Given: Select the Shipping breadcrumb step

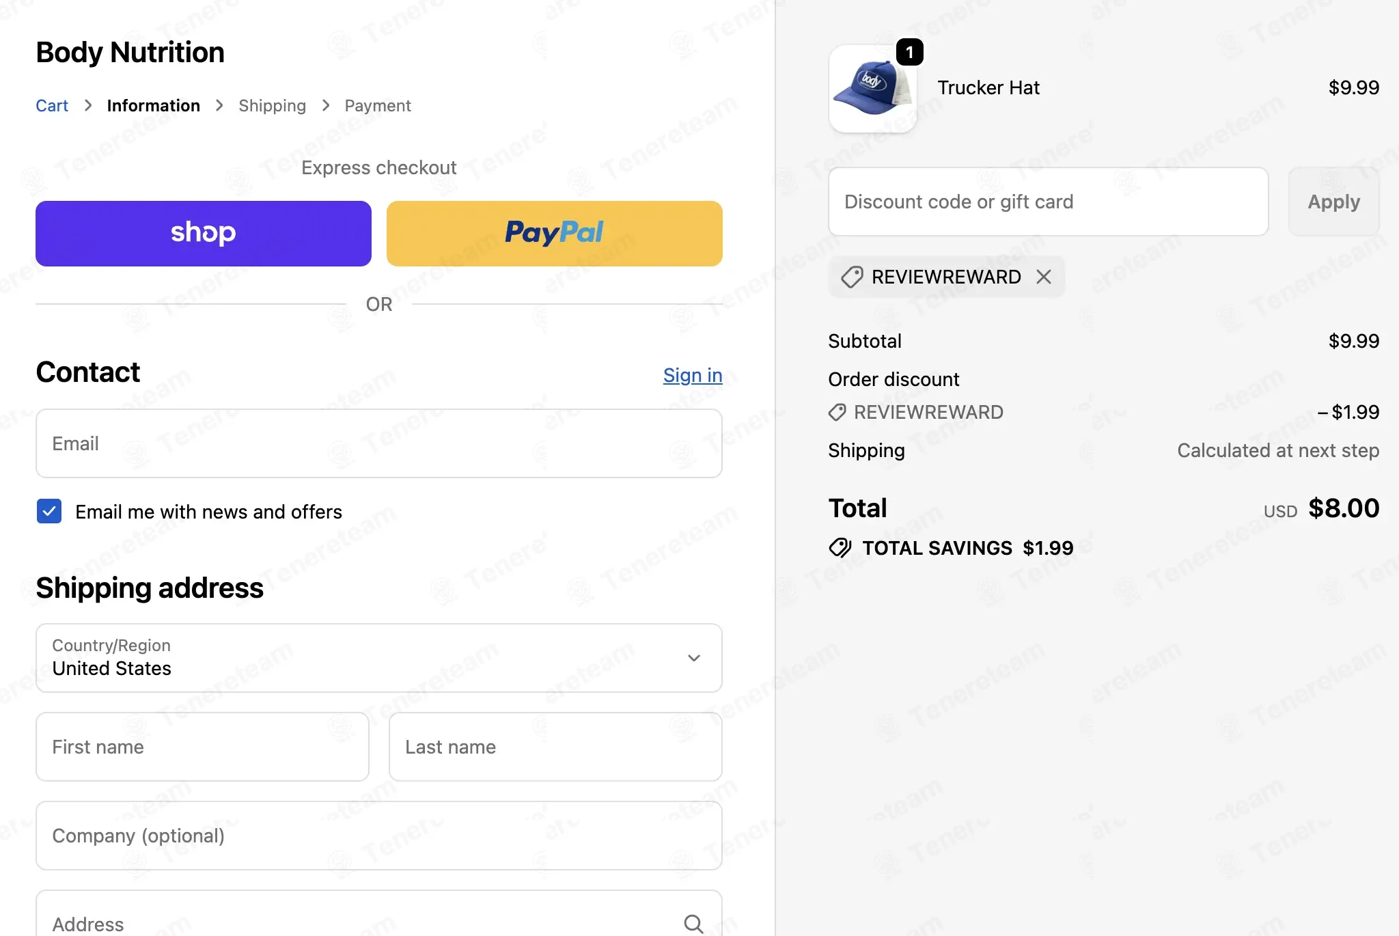Looking at the screenshot, I should [x=272, y=105].
